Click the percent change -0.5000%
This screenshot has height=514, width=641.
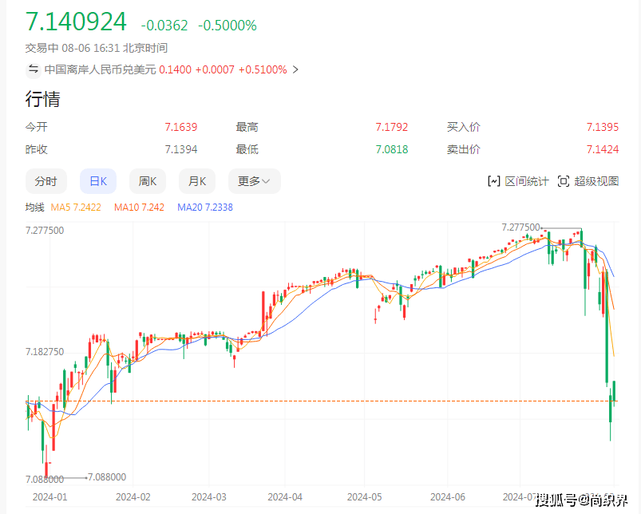[x=228, y=26]
